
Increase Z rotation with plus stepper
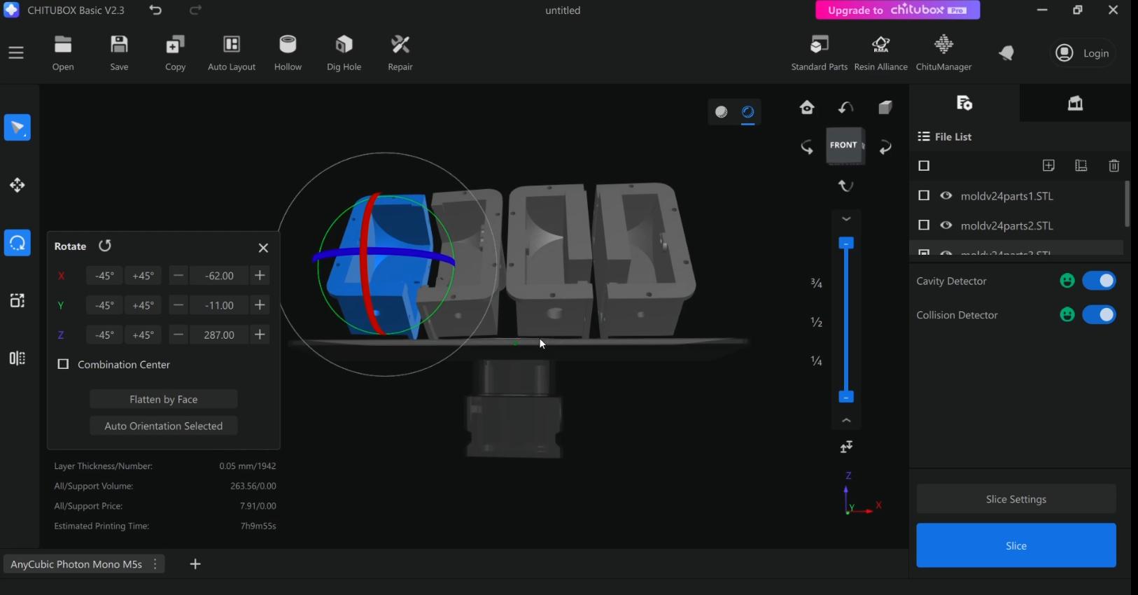(260, 335)
